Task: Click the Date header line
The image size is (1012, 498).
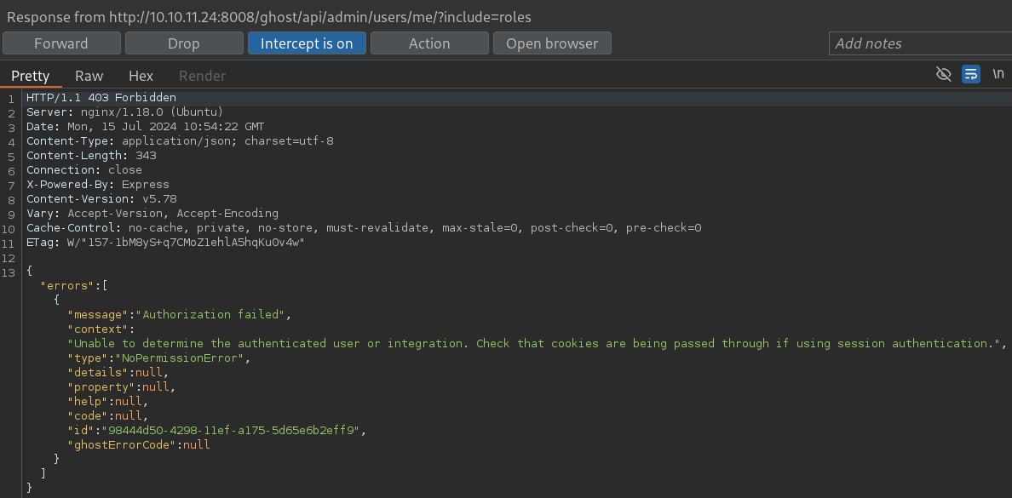Action: click(145, 127)
